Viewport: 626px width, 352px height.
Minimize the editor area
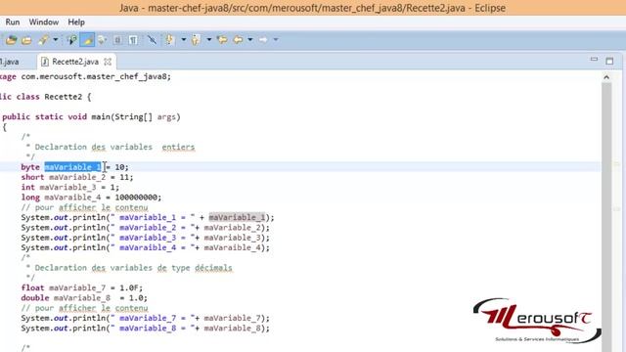[x=594, y=60]
